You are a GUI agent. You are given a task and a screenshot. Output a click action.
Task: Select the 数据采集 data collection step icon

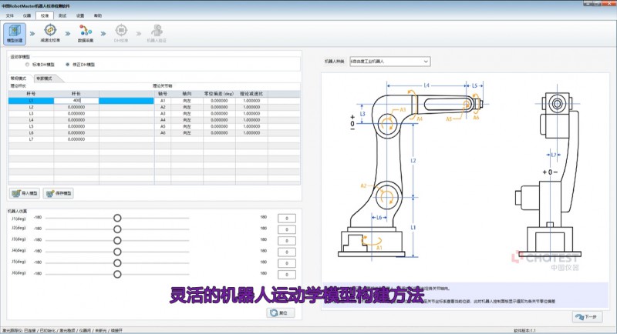point(86,32)
